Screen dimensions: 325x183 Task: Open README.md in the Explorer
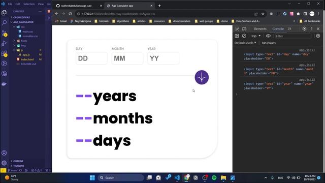28,64
